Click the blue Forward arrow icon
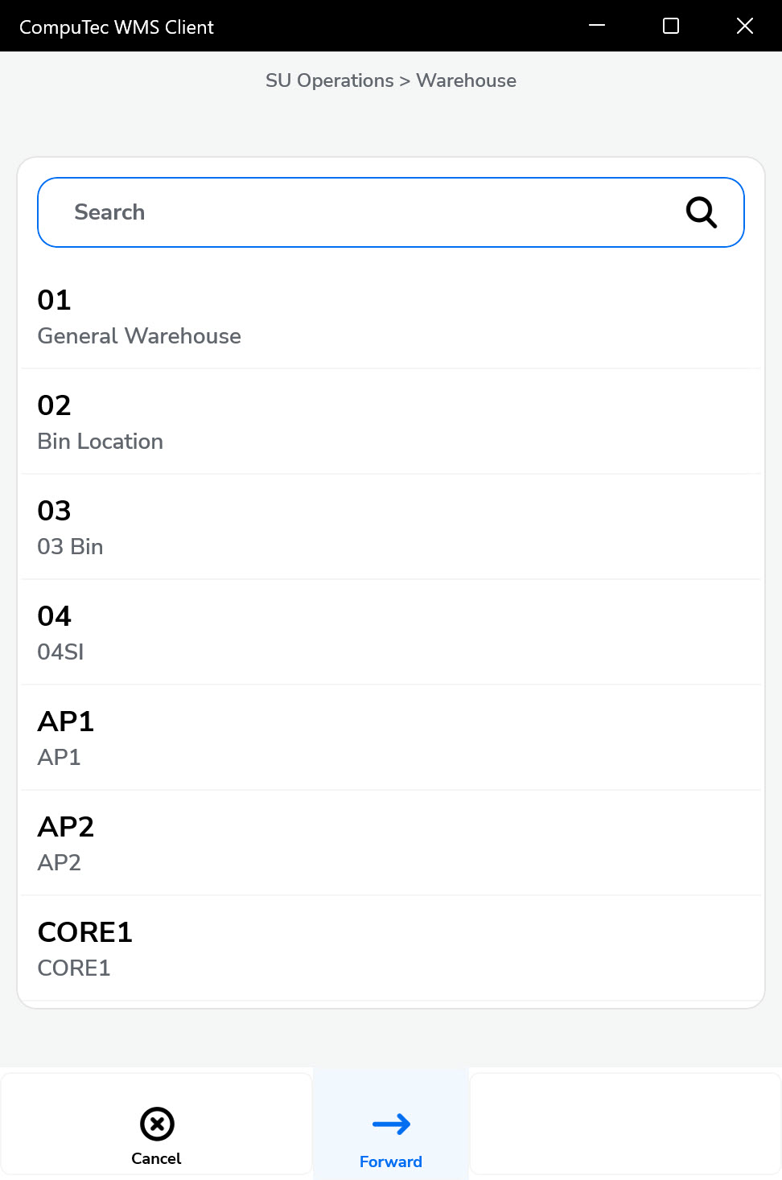The image size is (782, 1180). [391, 1124]
